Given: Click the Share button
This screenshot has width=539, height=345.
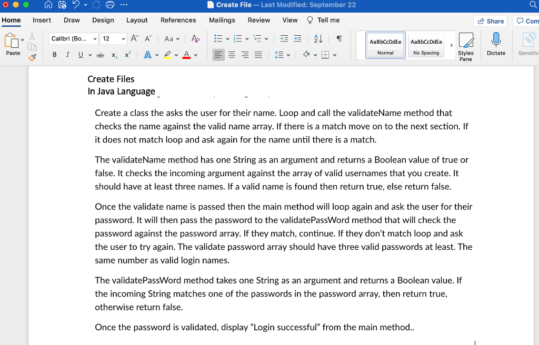Looking at the screenshot, I should tap(490, 21).
